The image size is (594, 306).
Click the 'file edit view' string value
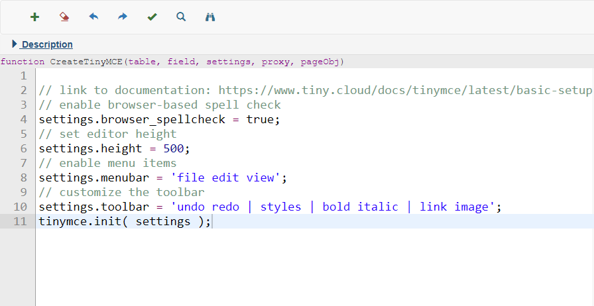click(x=228, y=178)
